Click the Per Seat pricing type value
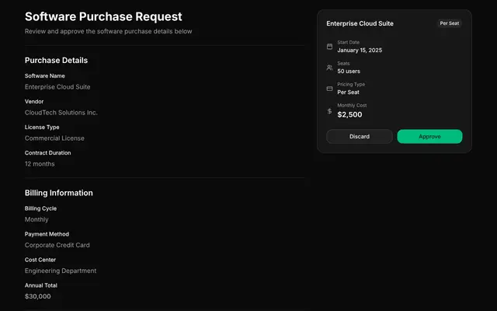This screenshot has width=497, height=311. [x=348, y=93]
